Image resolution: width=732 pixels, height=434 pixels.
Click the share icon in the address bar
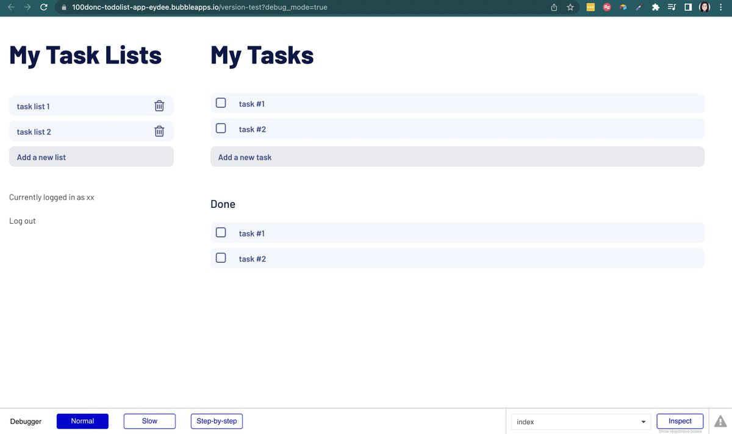click(x=554, y=7)
